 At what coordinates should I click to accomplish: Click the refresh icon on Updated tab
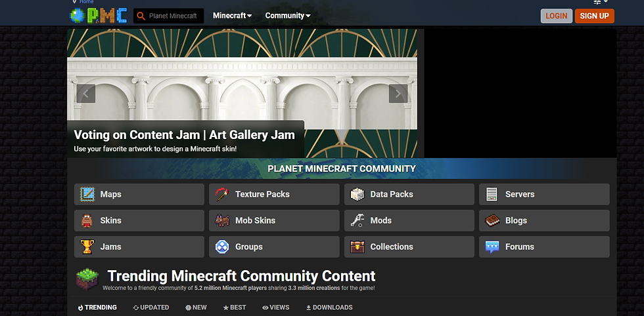pyautogui.click(x=136, y=307)
